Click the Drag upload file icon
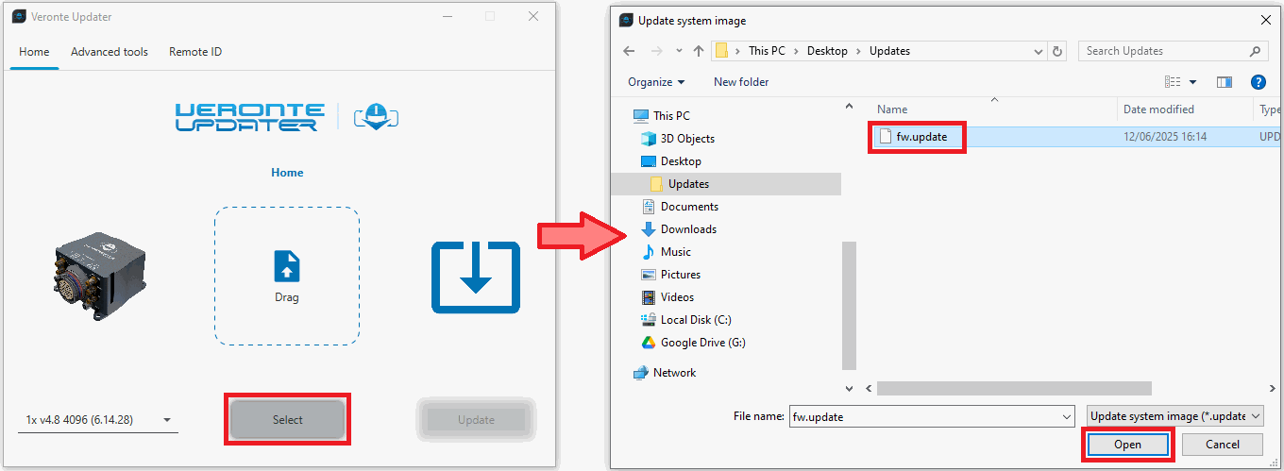This screenshot has width=1284, height=471. 287,266
